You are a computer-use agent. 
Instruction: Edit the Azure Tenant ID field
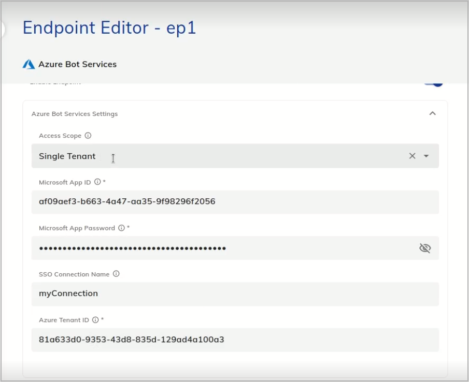point(235,340)
